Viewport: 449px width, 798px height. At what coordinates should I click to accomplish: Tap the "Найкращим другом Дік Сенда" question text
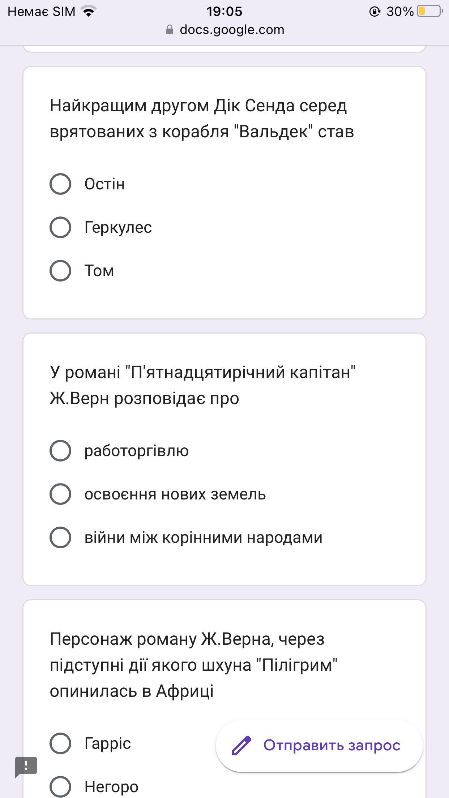pos(202,119)
